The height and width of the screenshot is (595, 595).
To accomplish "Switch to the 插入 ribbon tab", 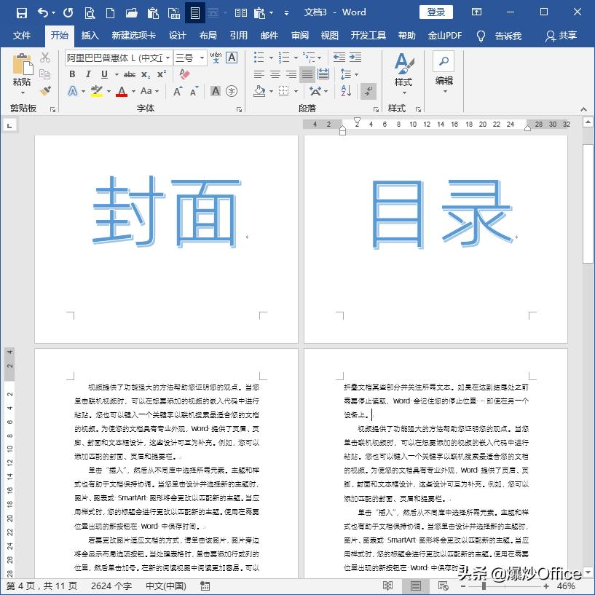I will click(x=90, y=35).
